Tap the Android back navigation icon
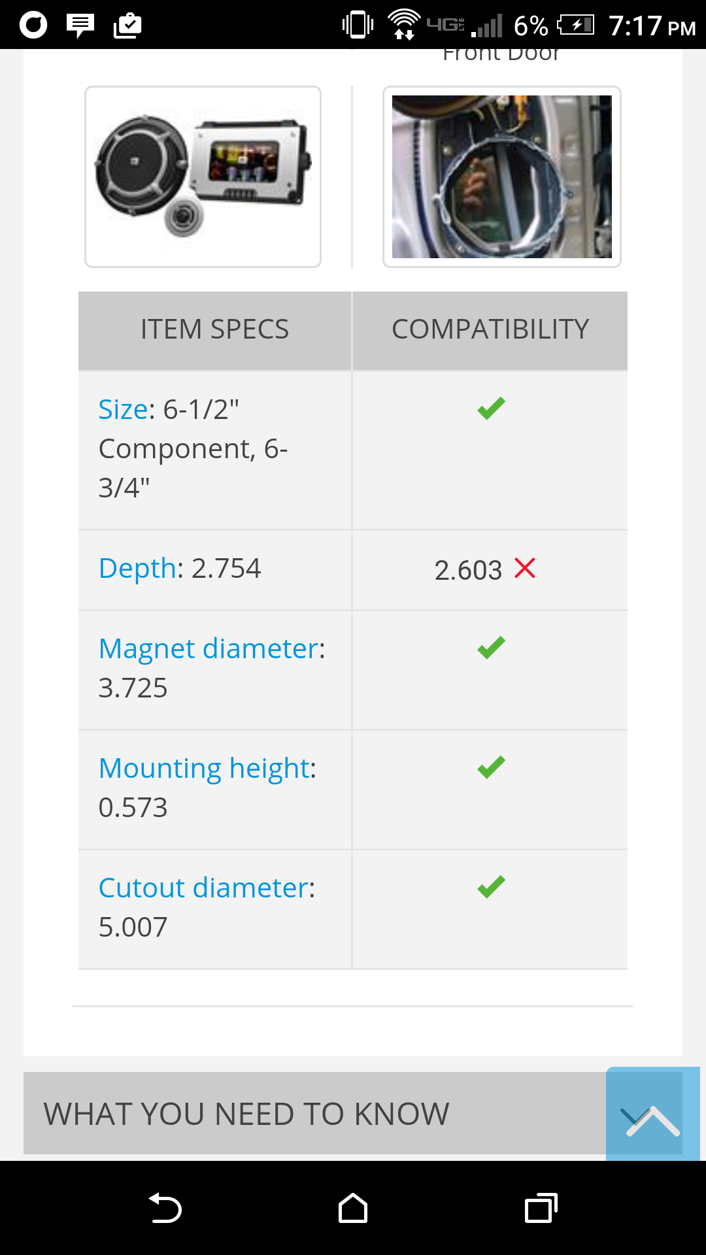 pos(165,1208)
